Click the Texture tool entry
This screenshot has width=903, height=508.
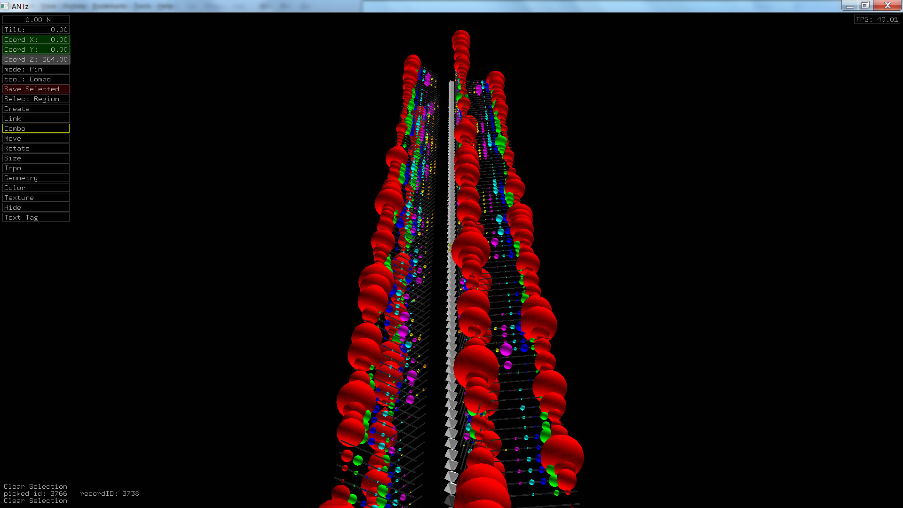pyautogui.click(x=36, y=198)
